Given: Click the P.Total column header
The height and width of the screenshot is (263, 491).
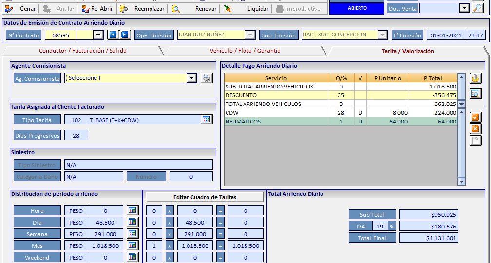Looking at the screenshot, I should 433,78.
